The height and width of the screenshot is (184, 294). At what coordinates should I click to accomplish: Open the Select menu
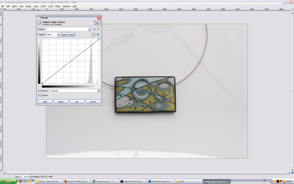(x=15, y=7)
